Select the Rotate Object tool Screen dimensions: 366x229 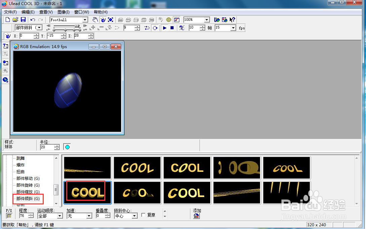click(x=103, y=20)
